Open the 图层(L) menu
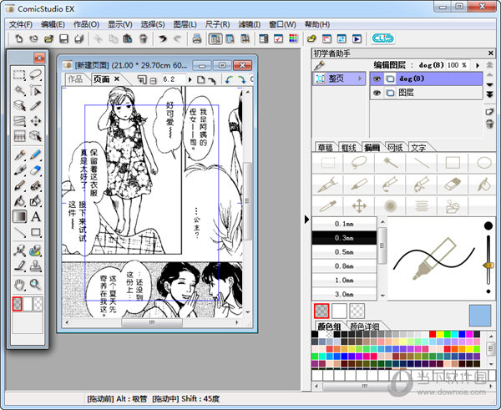501x410 pixels. pos(185,24)
